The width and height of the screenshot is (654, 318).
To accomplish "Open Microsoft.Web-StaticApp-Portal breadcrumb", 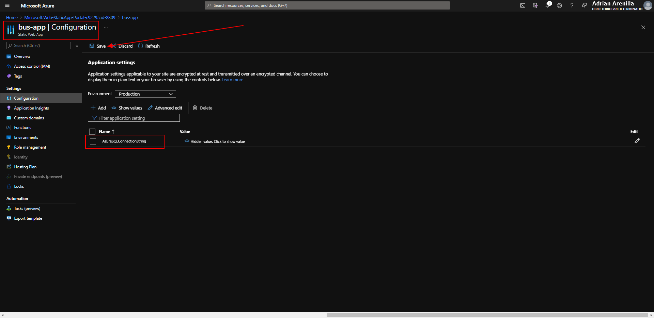I will 70,17.
